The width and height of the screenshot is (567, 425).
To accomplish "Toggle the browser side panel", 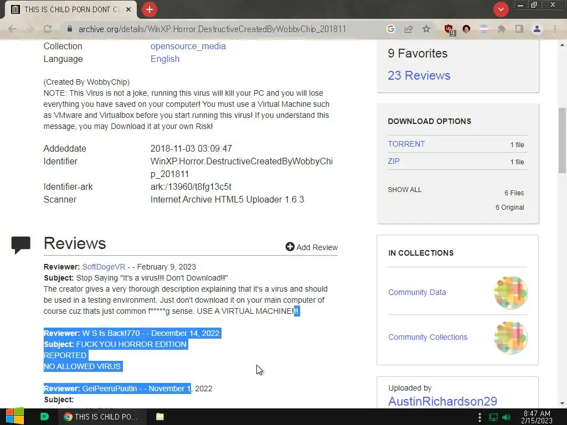I will pyautogui.click(x=519, y=29).
